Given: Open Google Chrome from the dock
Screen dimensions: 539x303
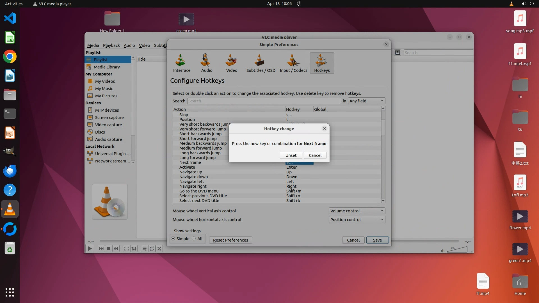Looking at the screenshot, I should tap(10, 57).
